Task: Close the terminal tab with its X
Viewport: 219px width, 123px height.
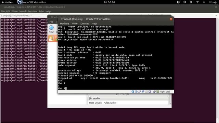Action: tap(216, 15)
